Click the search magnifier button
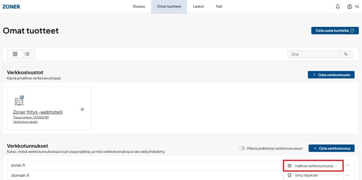362x180 pixels. [346, 54]
